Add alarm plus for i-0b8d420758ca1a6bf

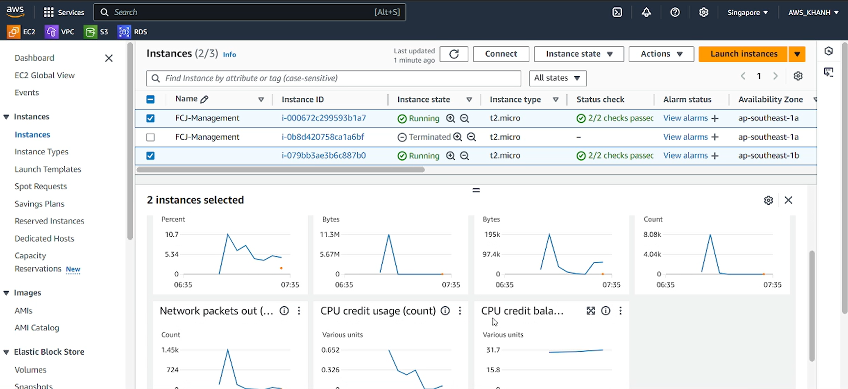pos(715,137)
